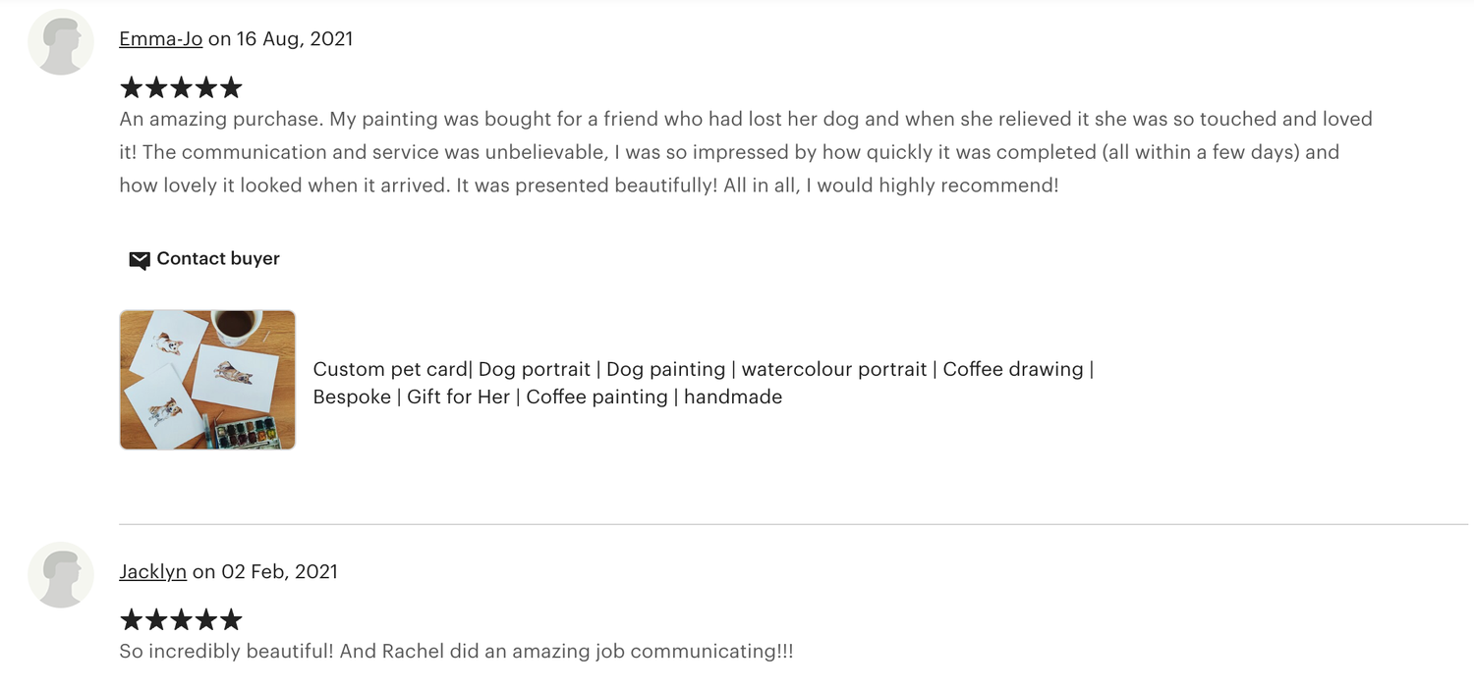Click the envelope icon beside Contact buyer
The height and width of the screenshot is (688, 1474).
click(x=140, y=260)
